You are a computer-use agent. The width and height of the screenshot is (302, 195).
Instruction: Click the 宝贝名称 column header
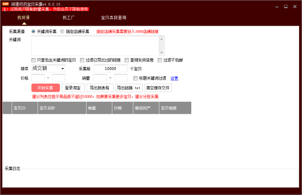click(62, 108)
